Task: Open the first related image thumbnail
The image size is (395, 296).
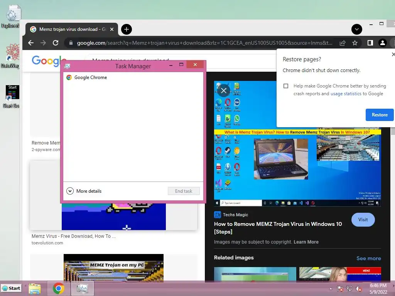Action: pyautogui.click(x=255, y=274)
